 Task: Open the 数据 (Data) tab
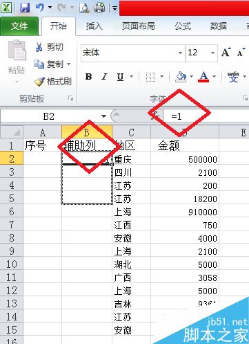click(219, 26)
